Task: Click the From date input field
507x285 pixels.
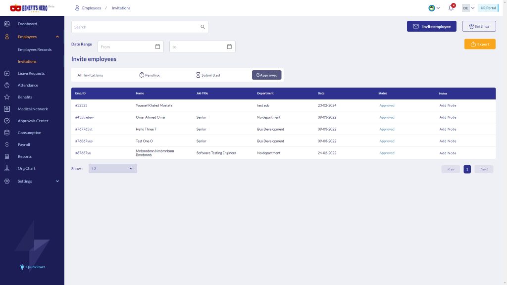Action: tap(131, 47)
